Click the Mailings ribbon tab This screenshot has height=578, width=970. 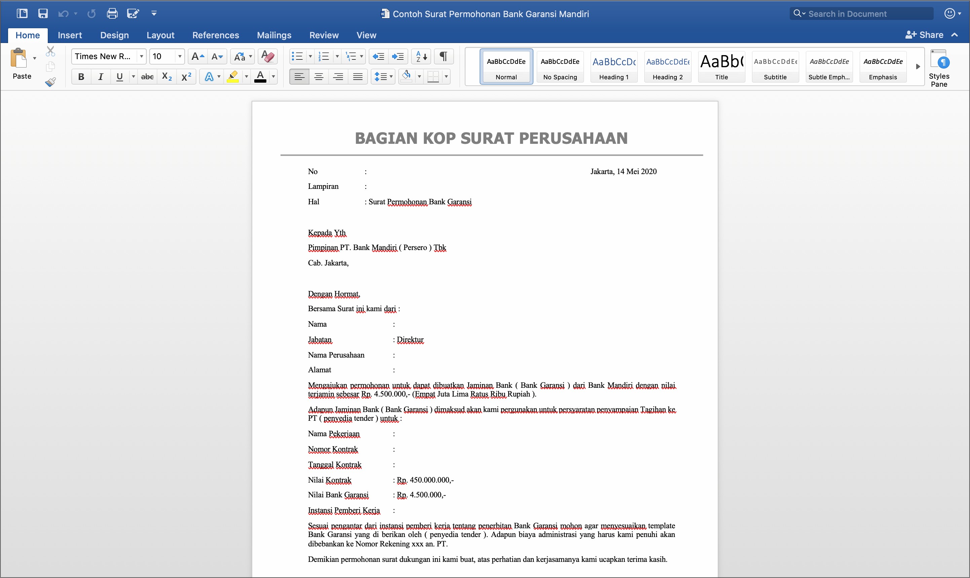point(273,34)
